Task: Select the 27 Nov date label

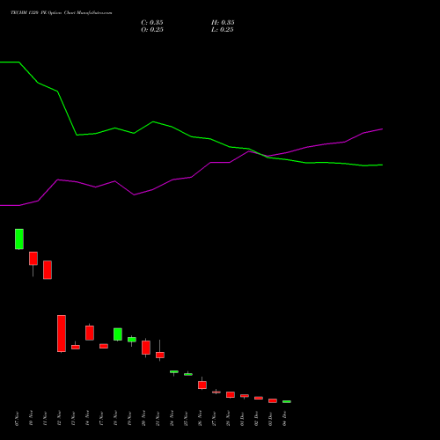Action: coord(214,419)
